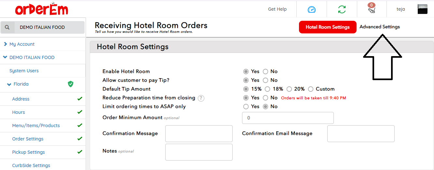This screenshot has height=170, width=434.
Task: Expand the My Account section
Action: [6, 44]
